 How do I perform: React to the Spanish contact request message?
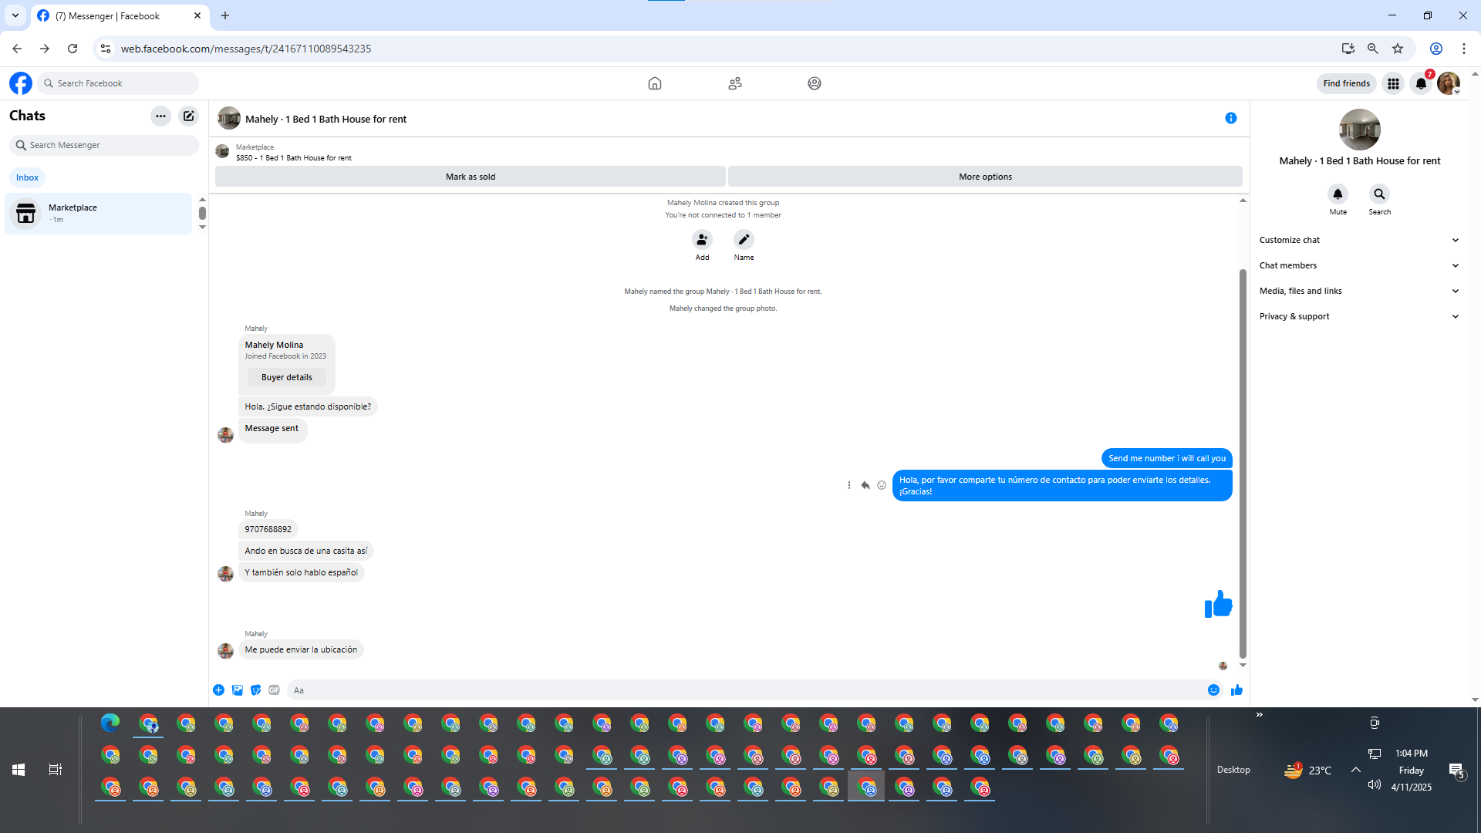tap(882, 485)
